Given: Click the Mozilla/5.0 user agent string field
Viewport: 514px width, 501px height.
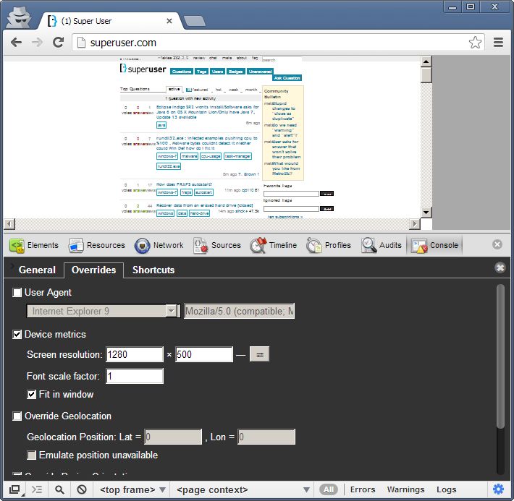Looking at the screenshot, I should pyautogui.click(x=240, y=311).
